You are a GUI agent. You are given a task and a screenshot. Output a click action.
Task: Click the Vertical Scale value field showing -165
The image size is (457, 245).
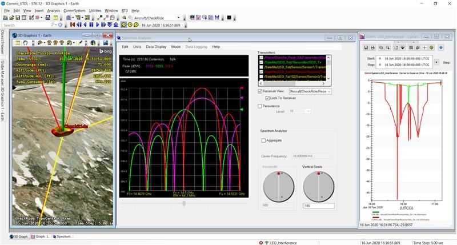click(x=319, y=206)
